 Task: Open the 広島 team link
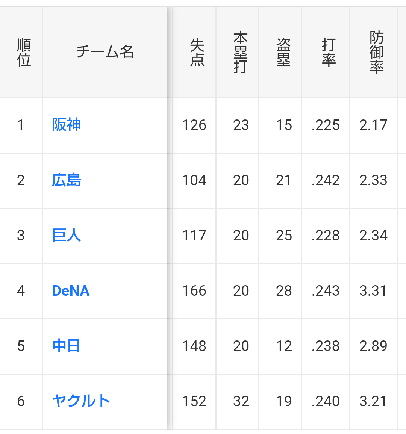click(67, 180)
